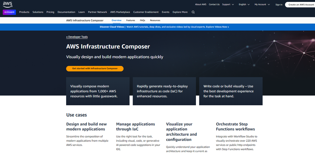Viewport: 315px width, 154px height.
Task: Click 'Orchestrate Step Functions workflows' heading
Action: click(235, 127)
